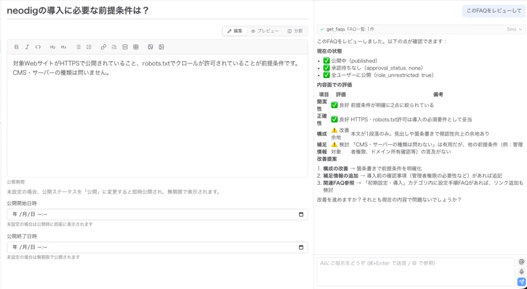This screenshot has width=527, height=289.
Task: Switch to the プレビュー preview tab
Action: pos(265,31)
